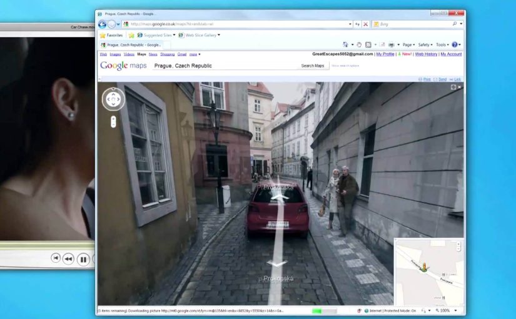Click the Prague, Czech Republic search field
The width and height of the screenshot is (516, 319).
click(x=225, y=66)
